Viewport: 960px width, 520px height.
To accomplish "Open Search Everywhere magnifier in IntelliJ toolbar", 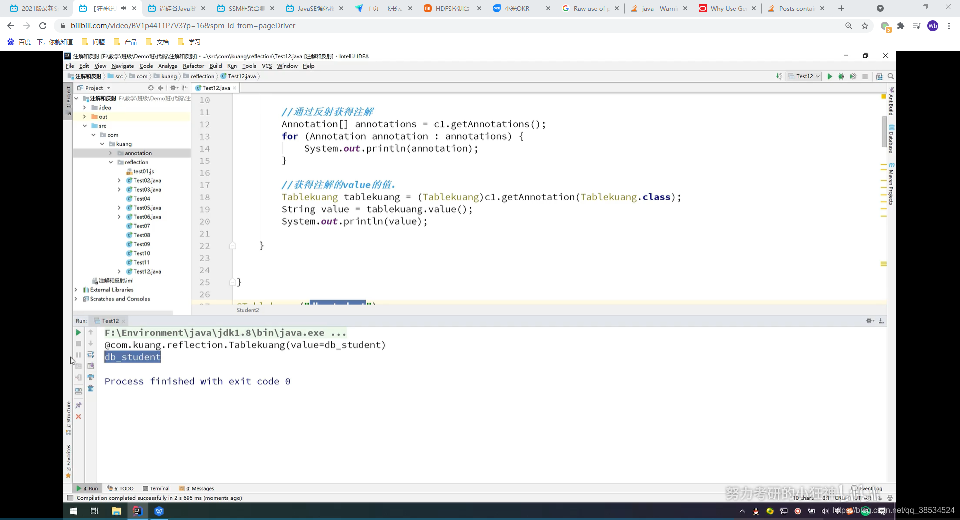I will pyautogui.click(x=891, y=76).
